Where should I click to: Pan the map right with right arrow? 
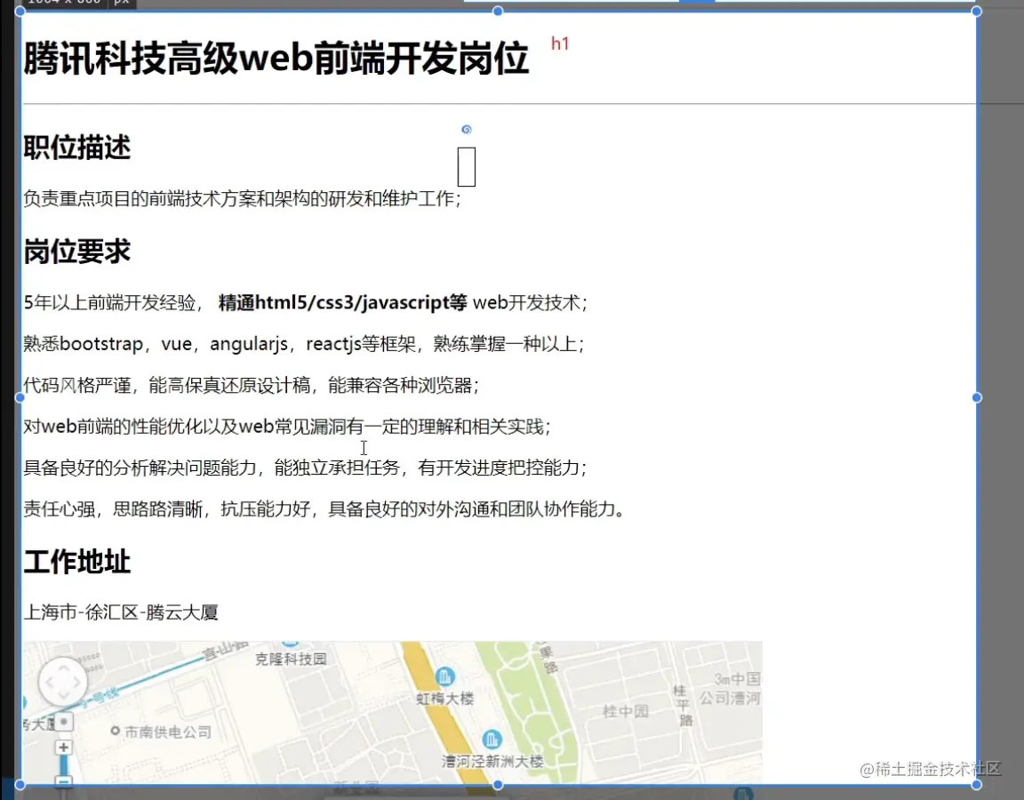coord(78,682)
